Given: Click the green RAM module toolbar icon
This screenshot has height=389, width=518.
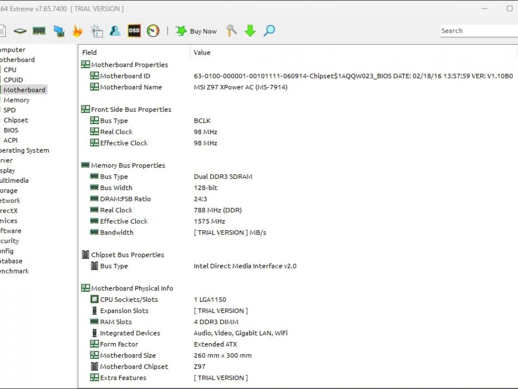Looking at the screenshot, I should tap(39, 31).
